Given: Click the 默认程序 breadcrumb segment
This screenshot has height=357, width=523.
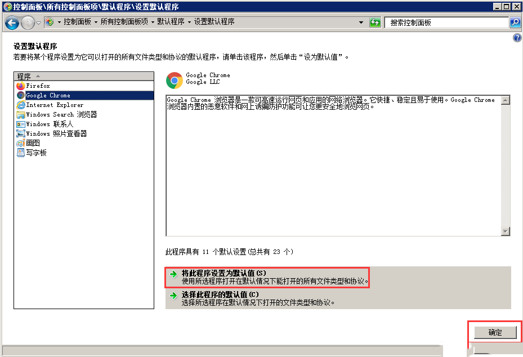Looking at the screenshot, I should point(171,22).
